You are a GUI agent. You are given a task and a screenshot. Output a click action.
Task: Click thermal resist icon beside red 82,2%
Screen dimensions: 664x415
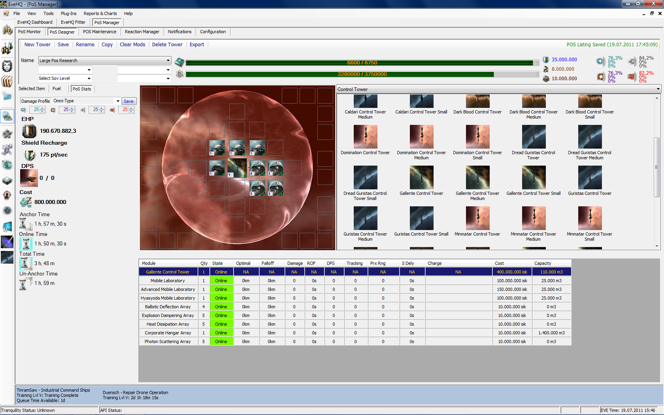[632, 76]
